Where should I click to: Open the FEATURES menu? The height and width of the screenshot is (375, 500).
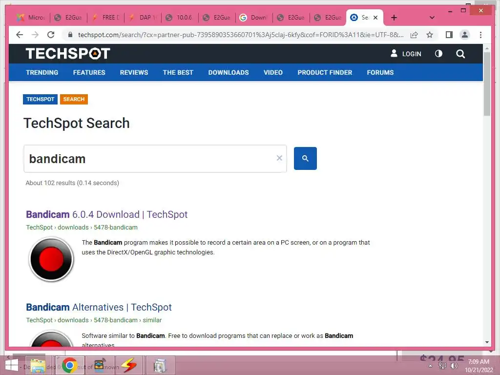[89, 72]
